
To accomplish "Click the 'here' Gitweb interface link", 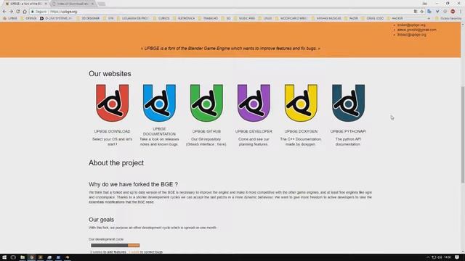I will (221, 144).
